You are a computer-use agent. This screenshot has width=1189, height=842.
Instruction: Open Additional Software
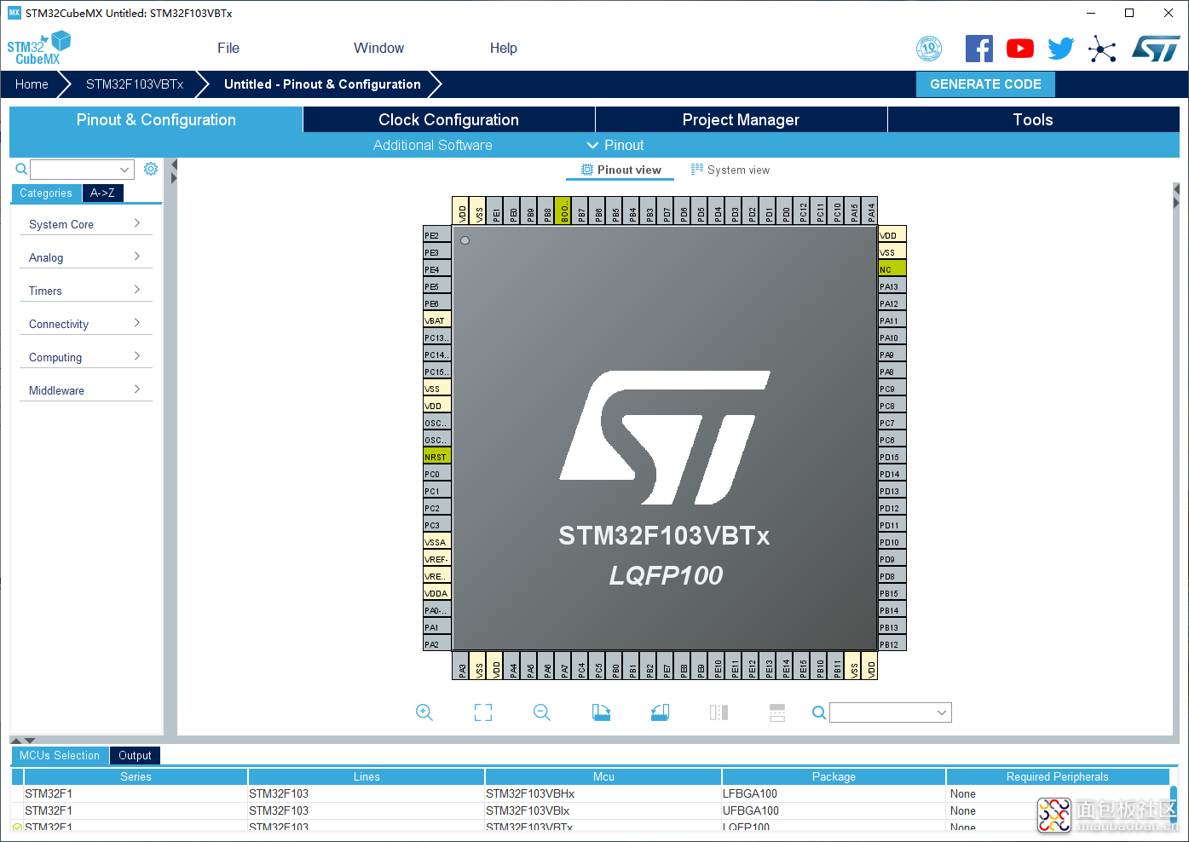point(432,145)
